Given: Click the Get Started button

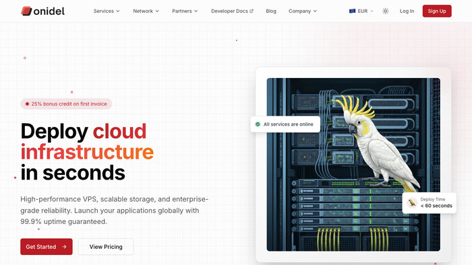Looking at the screenshot, I should pos(47,247).
